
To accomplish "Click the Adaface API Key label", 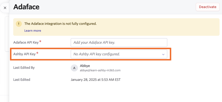I will tap(26, 42).
